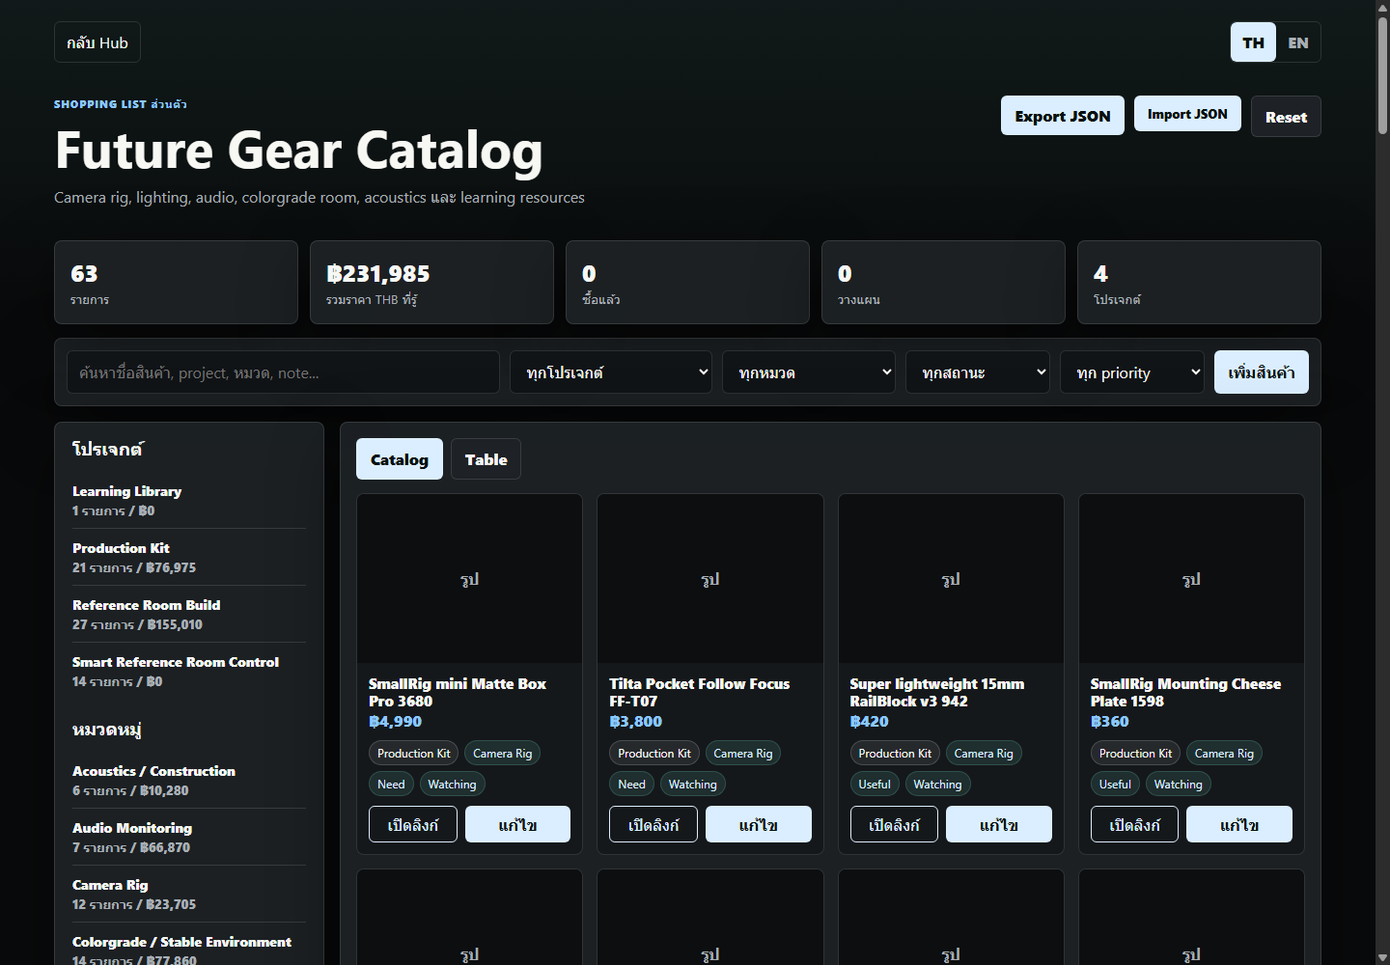Click the 63 รายการ stat card
Image resolution: width=1390 pixels, height=965 pixels.
point(176,282)
